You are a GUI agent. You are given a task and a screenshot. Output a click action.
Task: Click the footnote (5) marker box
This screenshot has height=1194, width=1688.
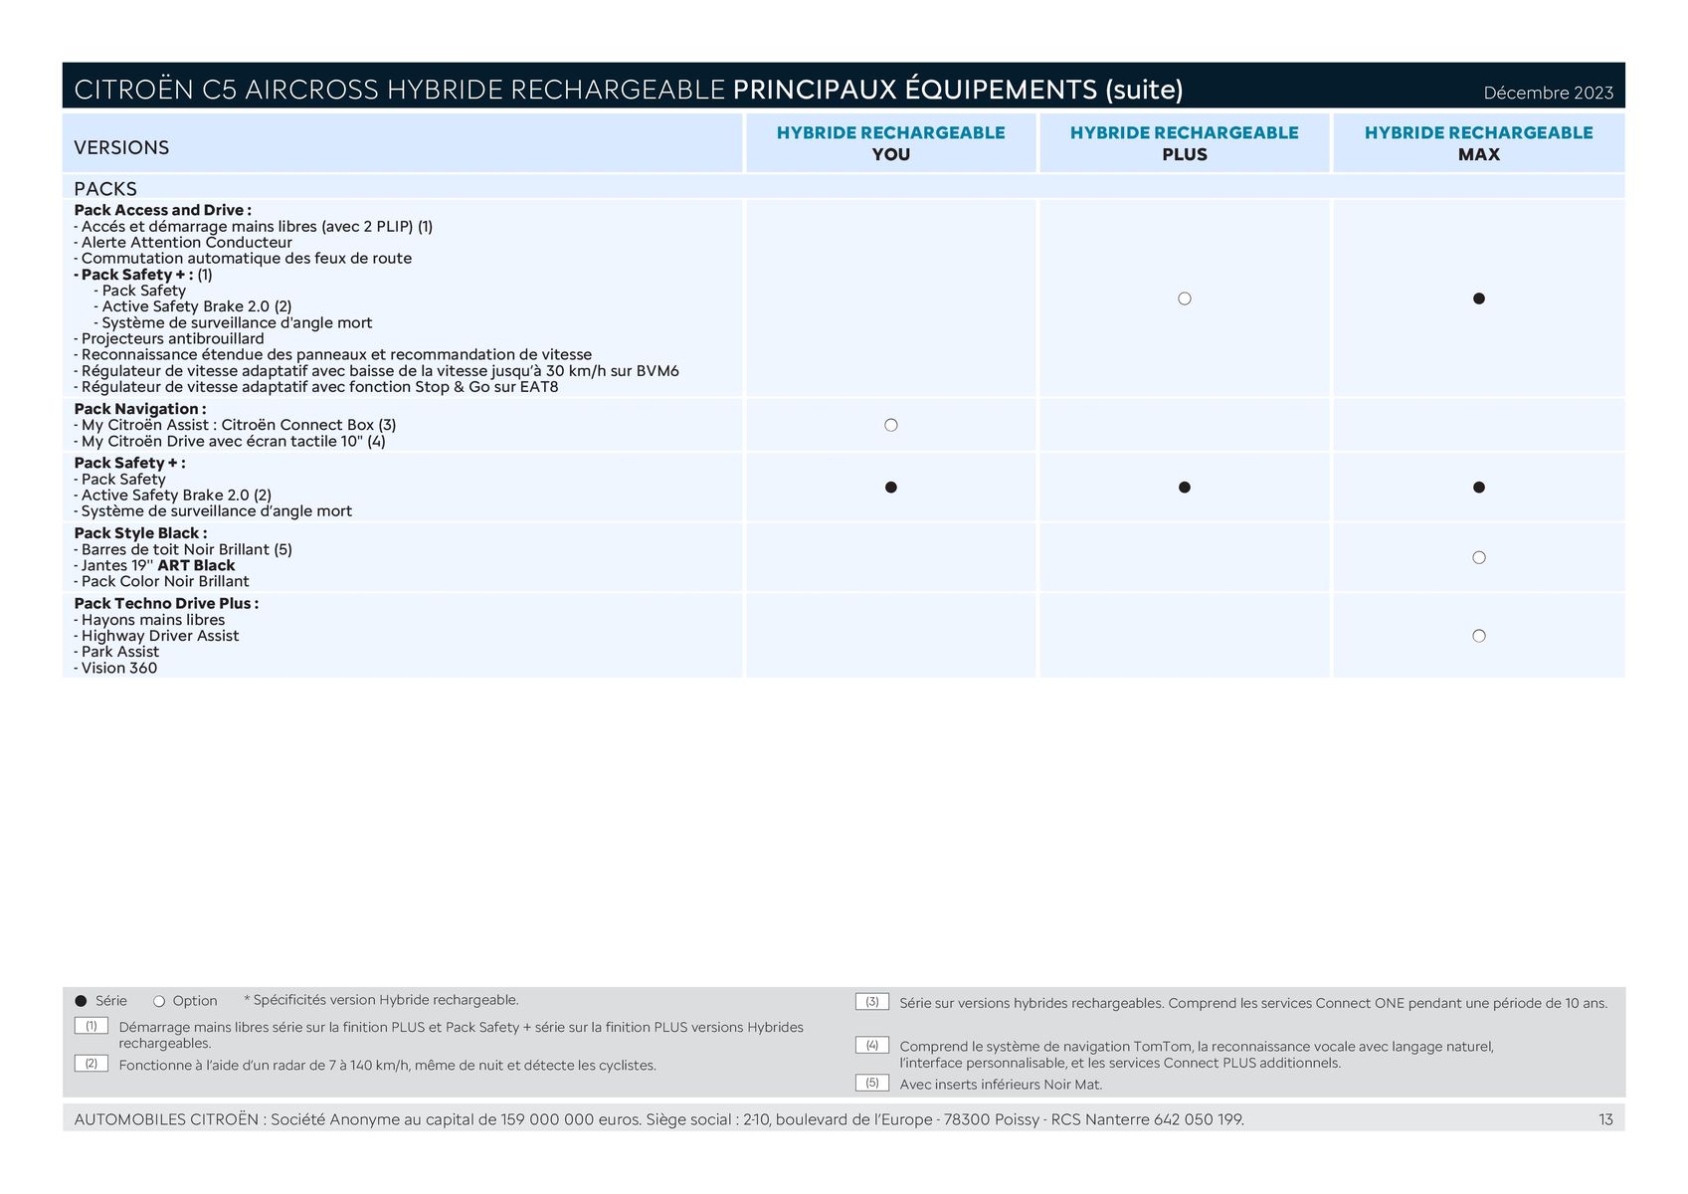point(872,1083)
